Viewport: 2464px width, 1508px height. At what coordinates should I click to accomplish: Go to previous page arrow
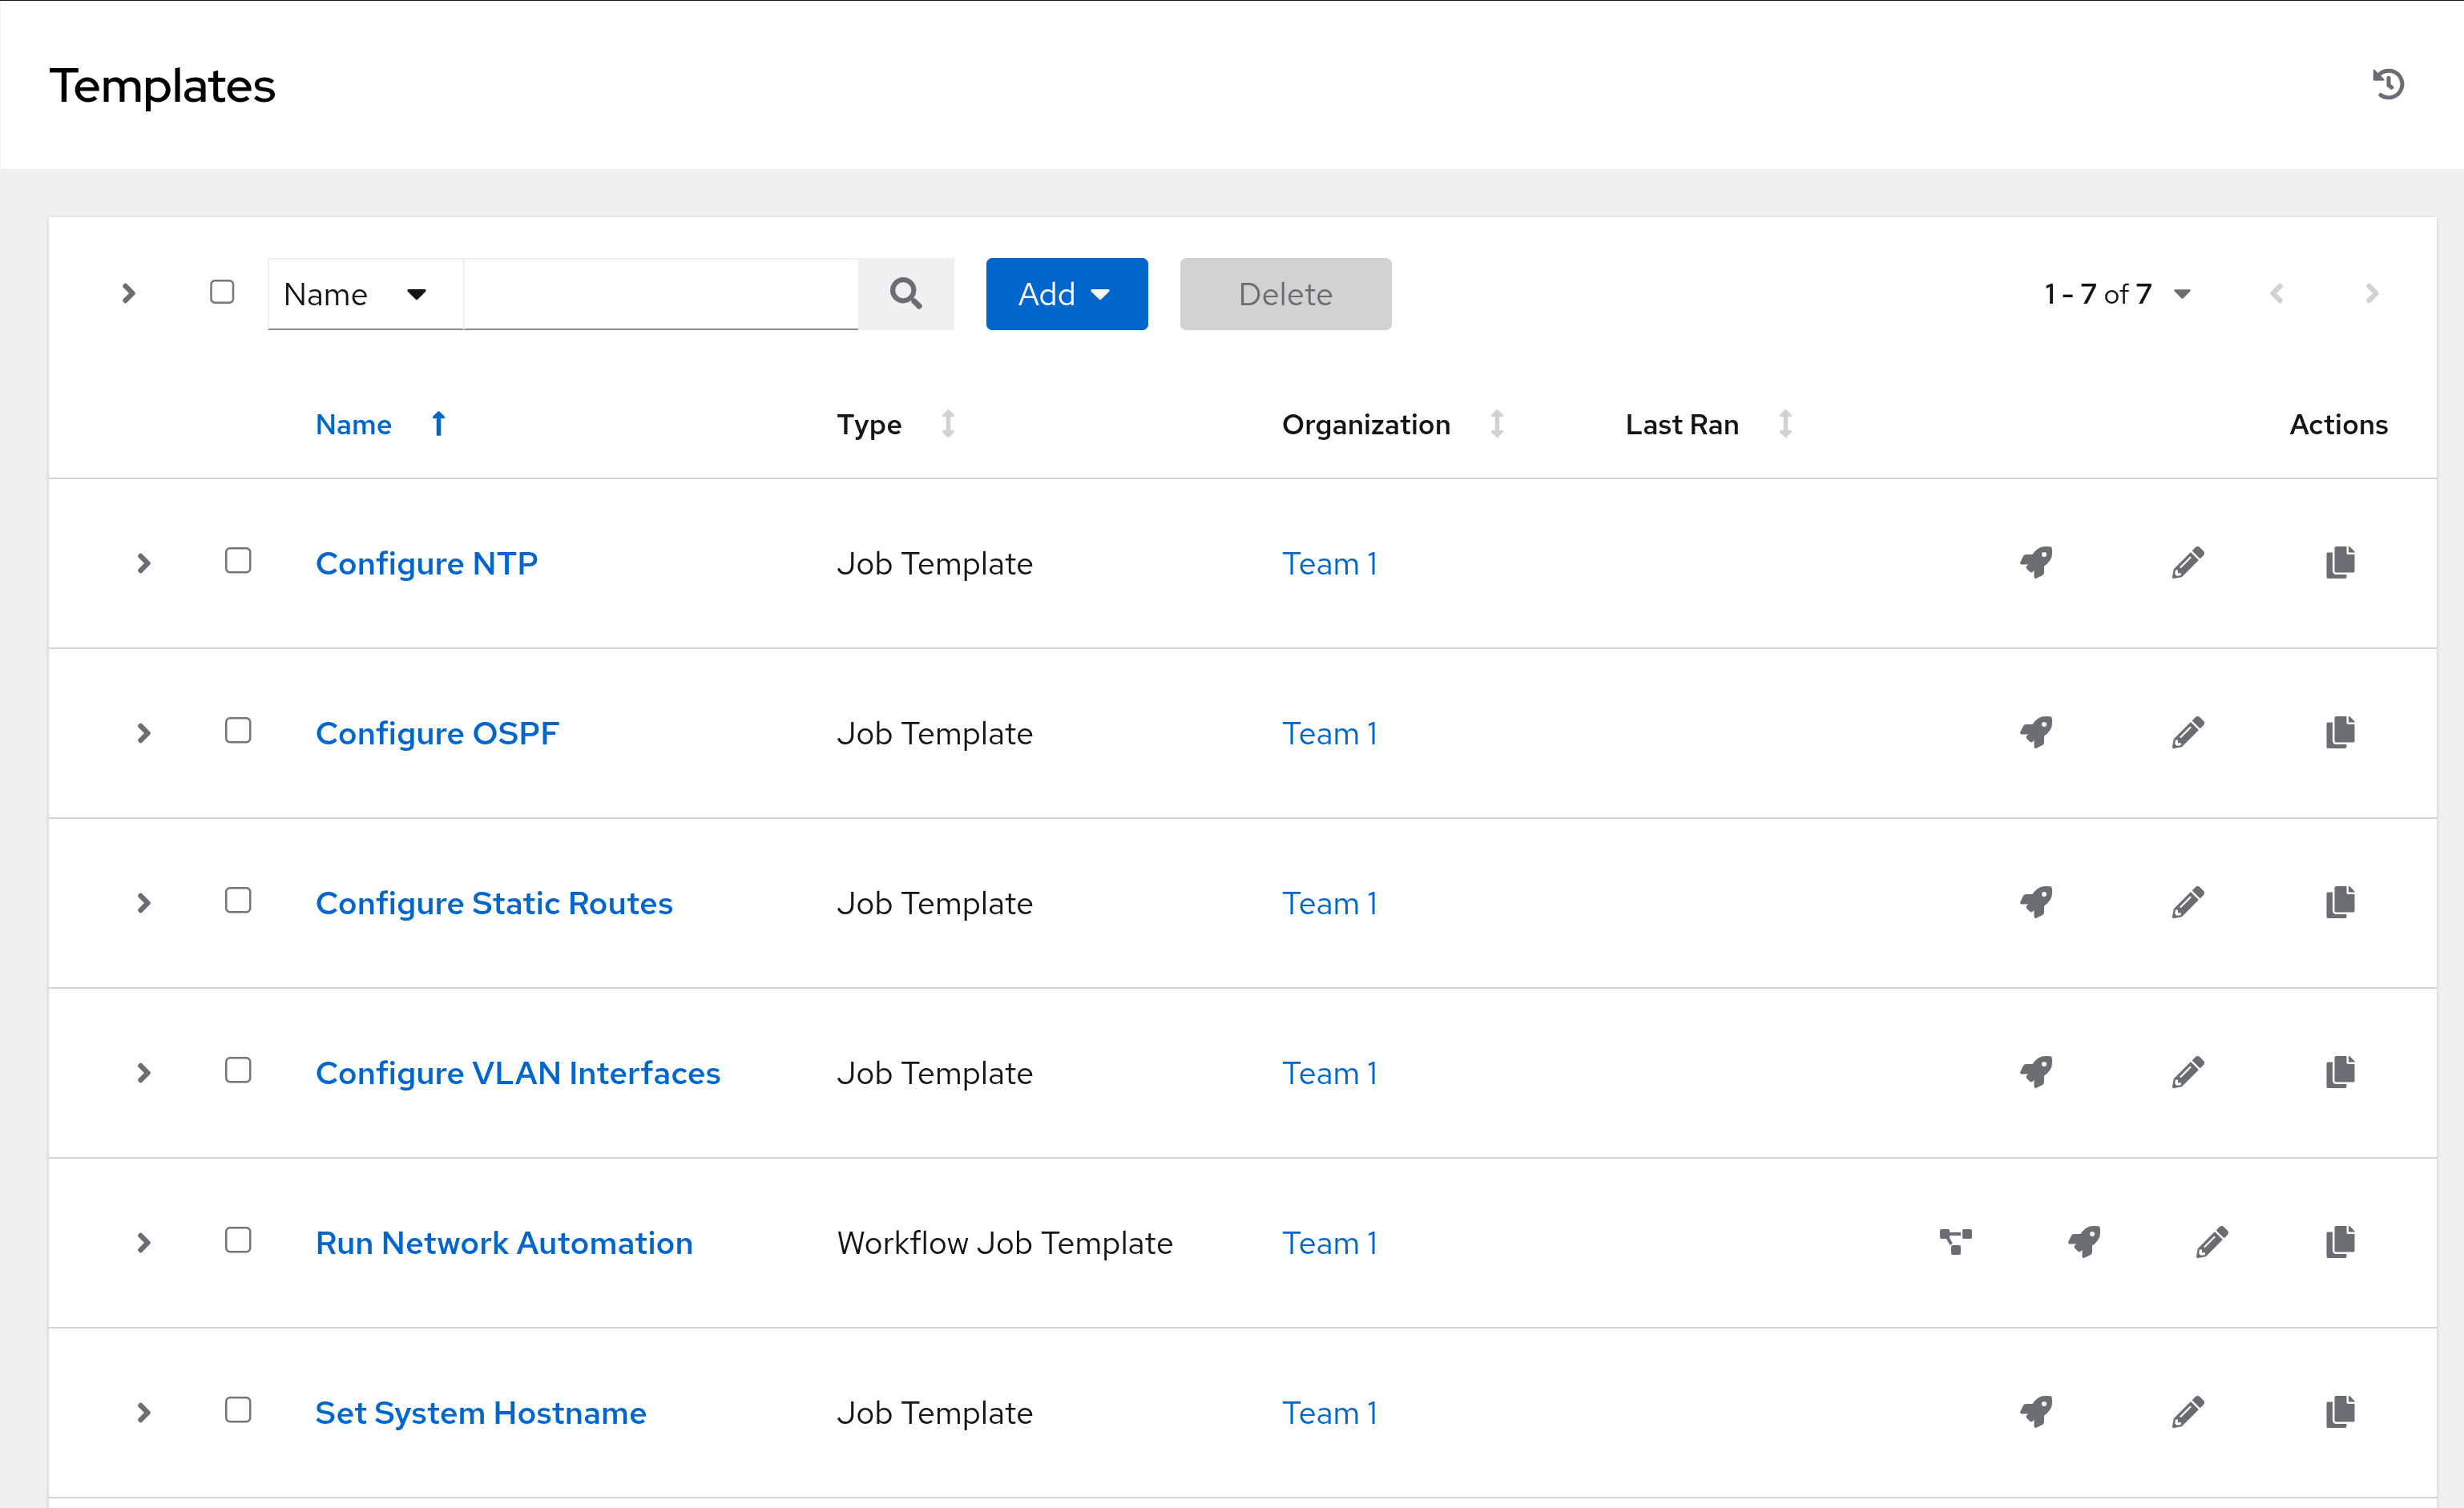(x=2277, y=294)
